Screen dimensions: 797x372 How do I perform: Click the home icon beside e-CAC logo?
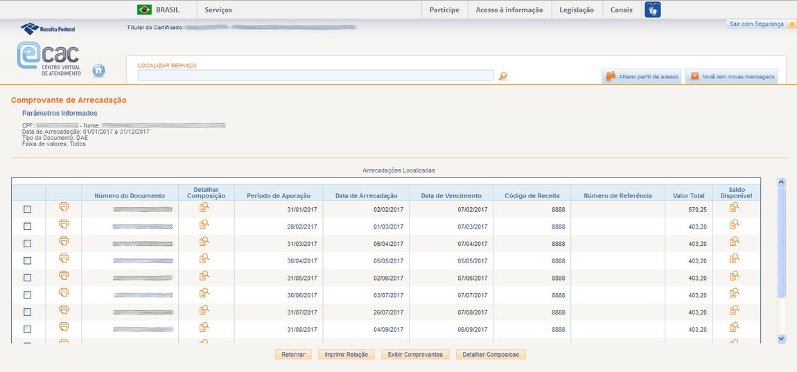click(x=98, y=70)
